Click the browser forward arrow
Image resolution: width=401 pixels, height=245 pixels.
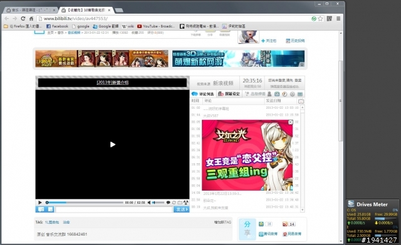coord(14,19)
